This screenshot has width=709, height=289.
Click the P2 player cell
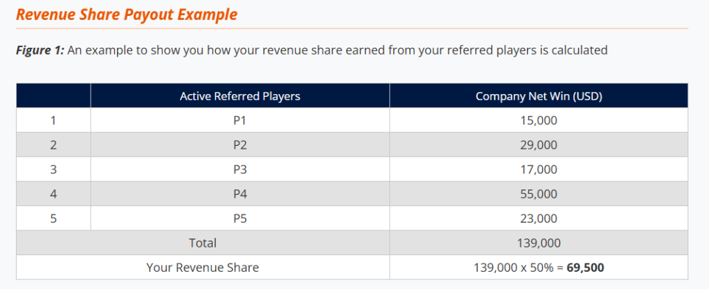pyautogui.click(x=240, y=145)
